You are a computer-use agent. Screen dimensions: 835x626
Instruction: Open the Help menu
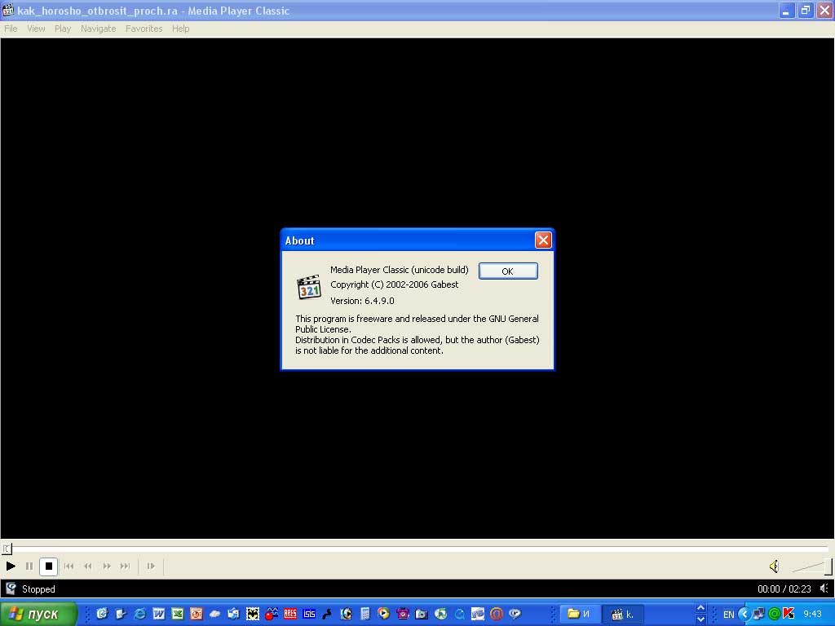click(180, 29)
